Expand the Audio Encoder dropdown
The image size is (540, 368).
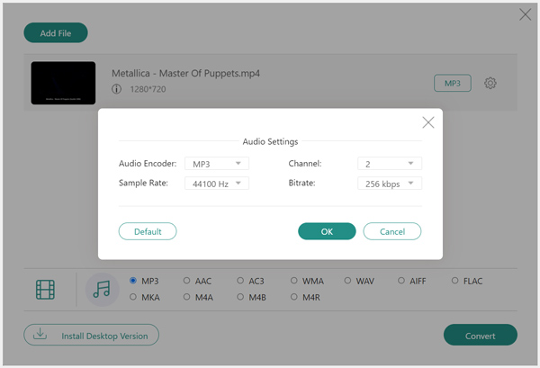pyautogui.click(x=216, y=164)
